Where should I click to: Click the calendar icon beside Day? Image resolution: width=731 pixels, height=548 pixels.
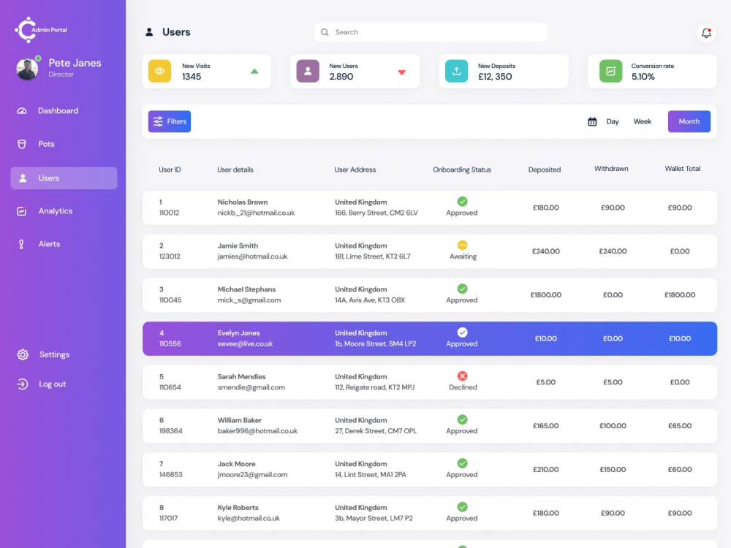[x=592, y=121]
